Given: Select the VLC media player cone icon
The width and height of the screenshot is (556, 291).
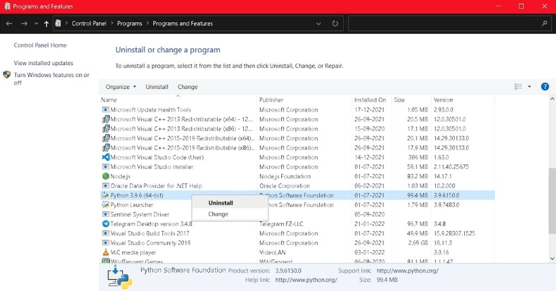Looking at the screenshot, I should (105, 252).
